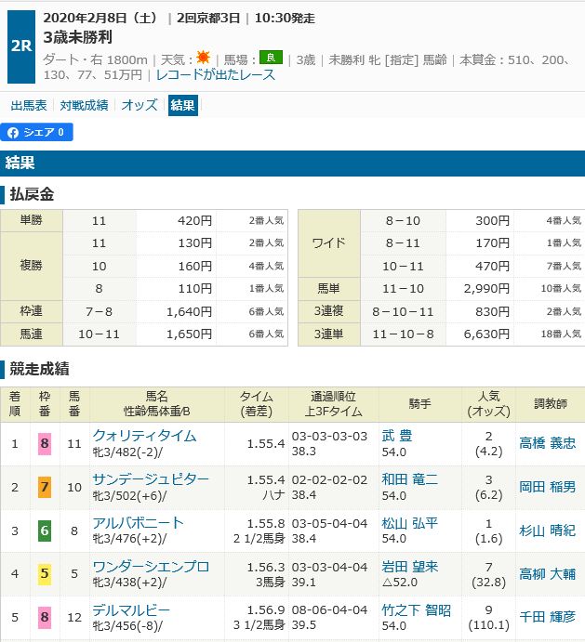Click the green 良 track condition badge
Screen dimensions: 585x642
point(271,58)
